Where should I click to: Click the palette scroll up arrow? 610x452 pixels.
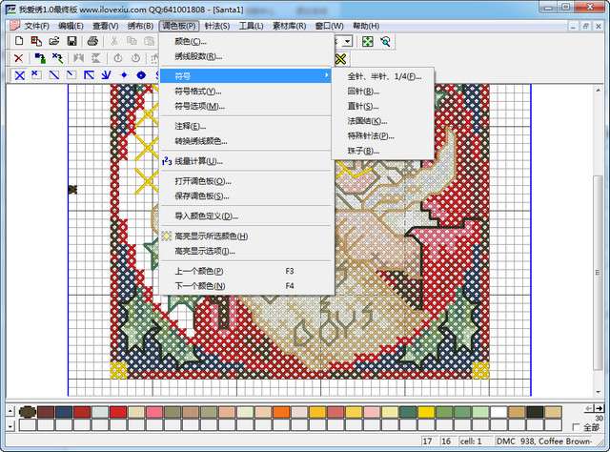(10, 410)
